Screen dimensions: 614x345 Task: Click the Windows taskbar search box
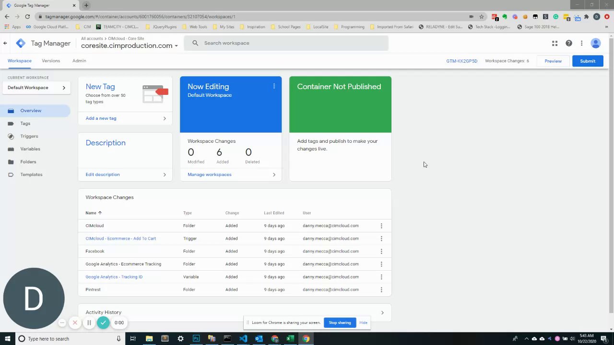coord(70,339)
